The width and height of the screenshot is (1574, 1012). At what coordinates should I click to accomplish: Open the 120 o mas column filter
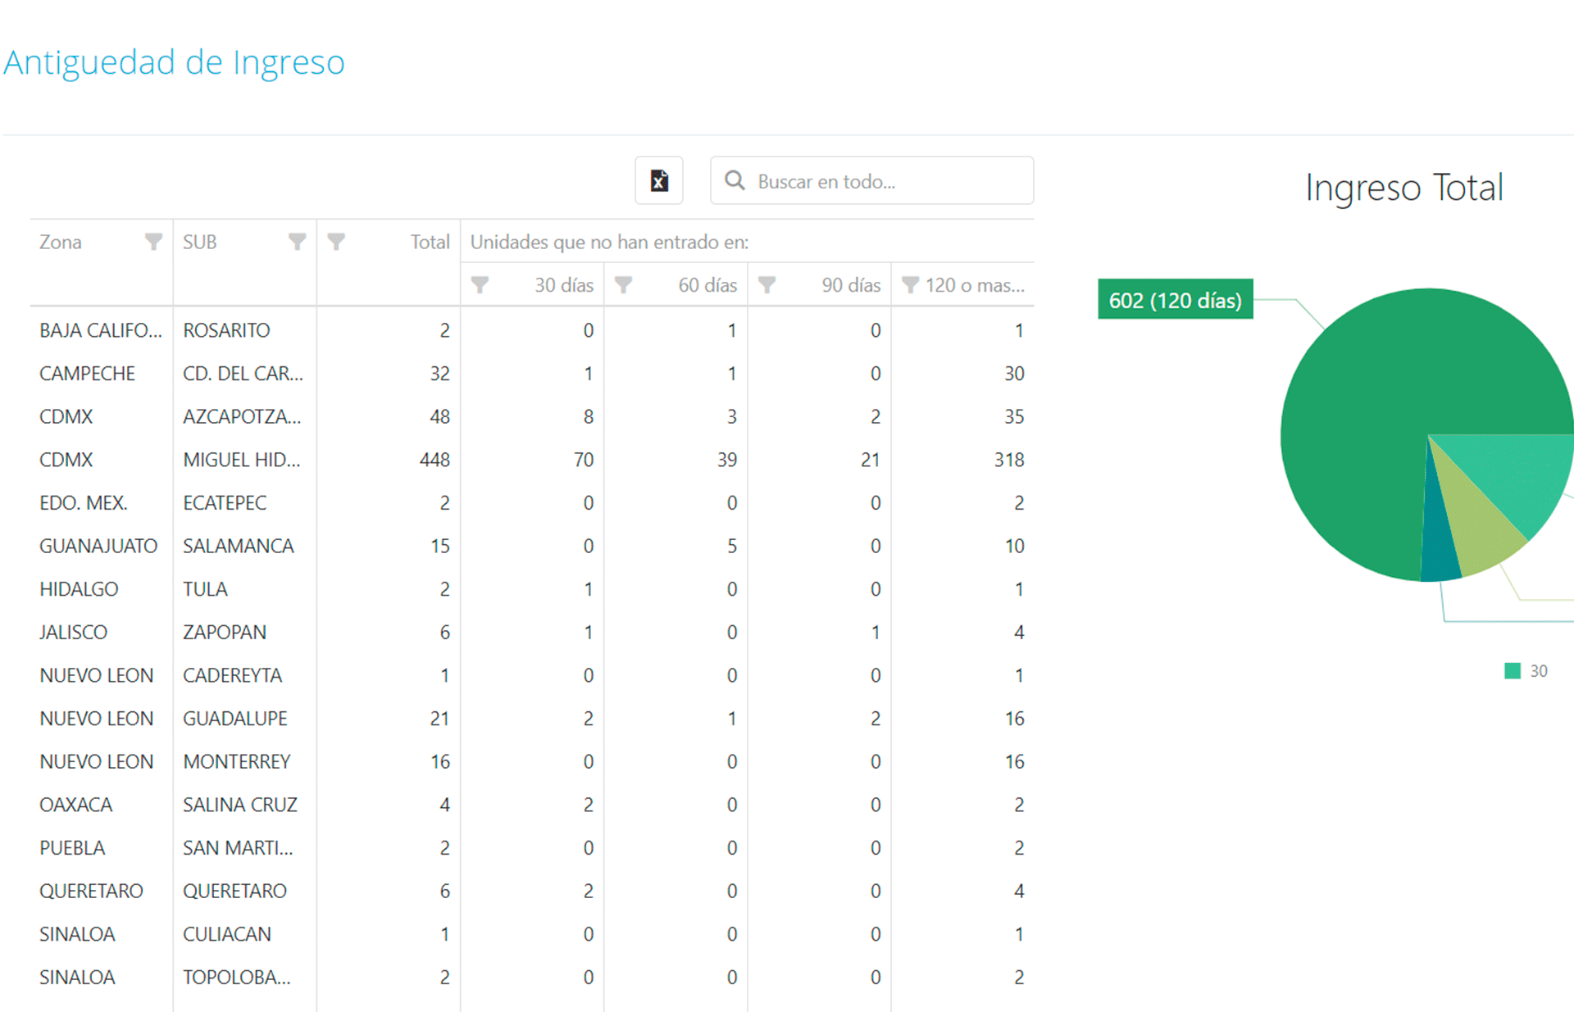[910, 285]
